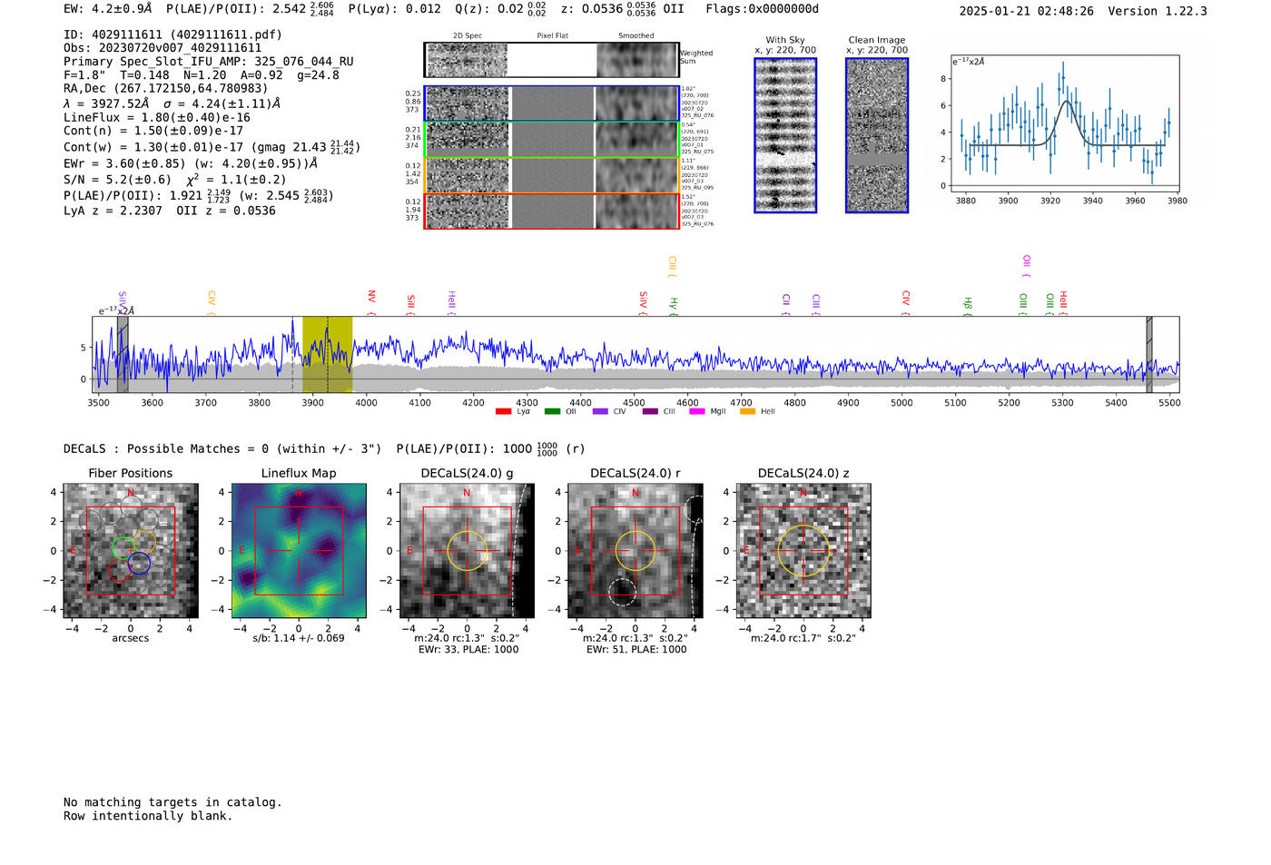
Task: Click the SiII line marker label
Action: pos(411,304)
